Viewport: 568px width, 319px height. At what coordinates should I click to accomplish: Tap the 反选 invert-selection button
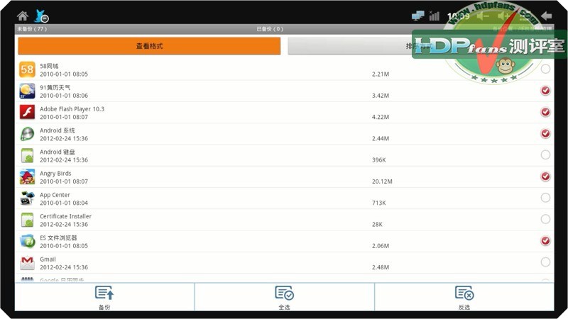point(464,297)
